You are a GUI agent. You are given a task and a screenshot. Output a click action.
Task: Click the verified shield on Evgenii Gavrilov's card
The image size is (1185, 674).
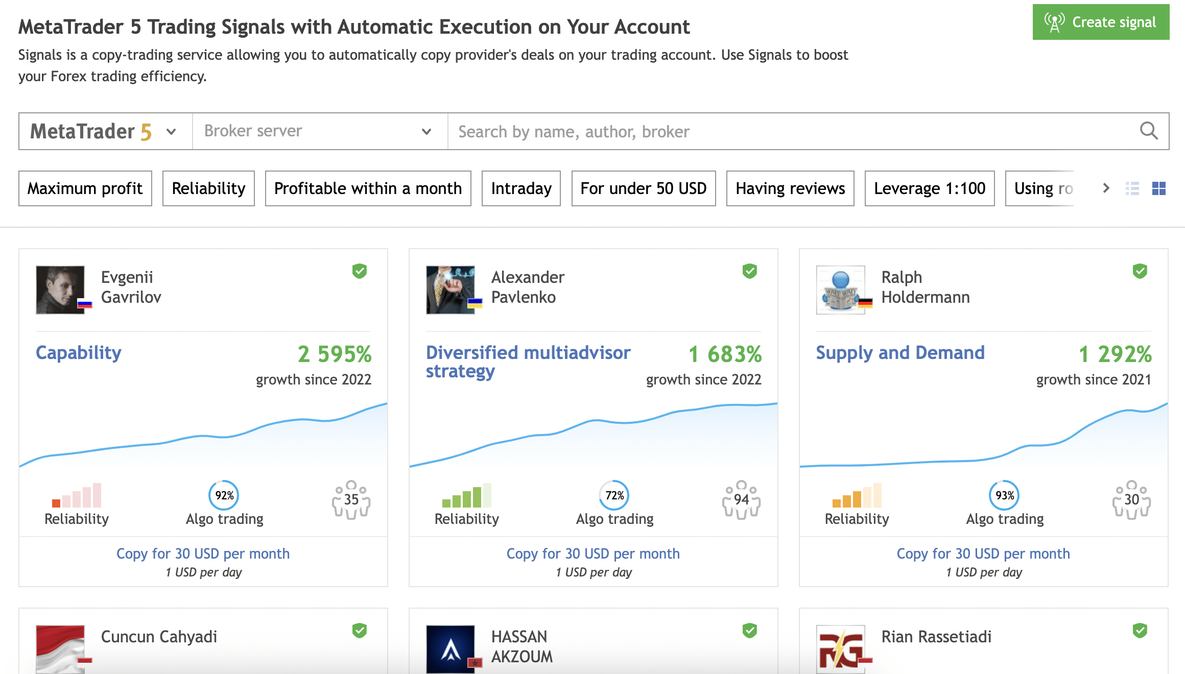coord(360,271)
